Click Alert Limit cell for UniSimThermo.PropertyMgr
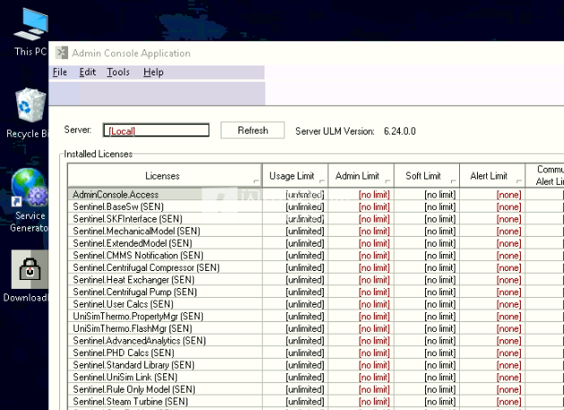 click(x=492, y=317)
